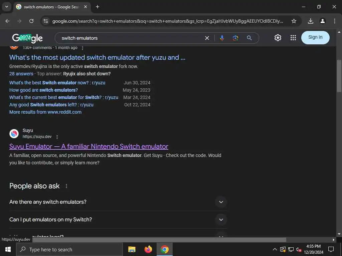The width and height of the screenshot is (342, 256).
Task: Open 'More results from www.reddit.com'
Action: pyautogui.click(x=45, y=112)
